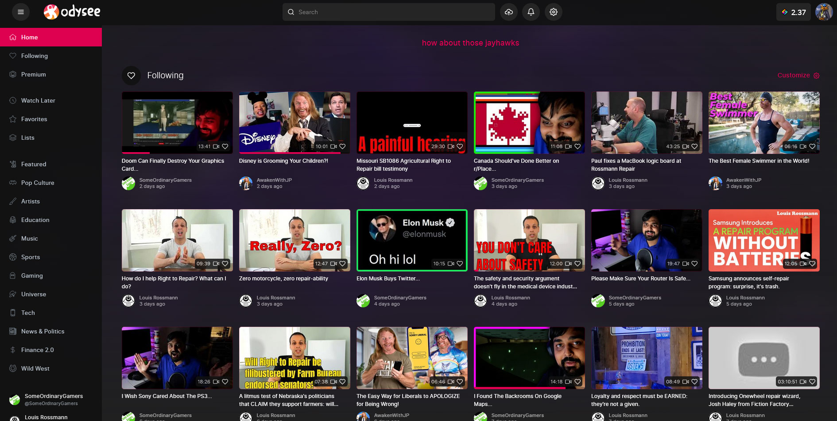Screen dimensions: 837x421
Task: Open the notifications bell
Action: coord(531,12)
